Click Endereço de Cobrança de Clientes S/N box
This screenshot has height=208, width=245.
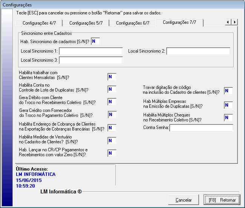[x=112, y=128]
